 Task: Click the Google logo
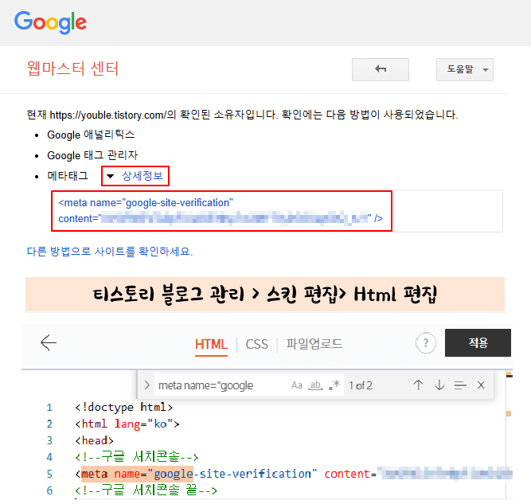click(x=50, y=22)
